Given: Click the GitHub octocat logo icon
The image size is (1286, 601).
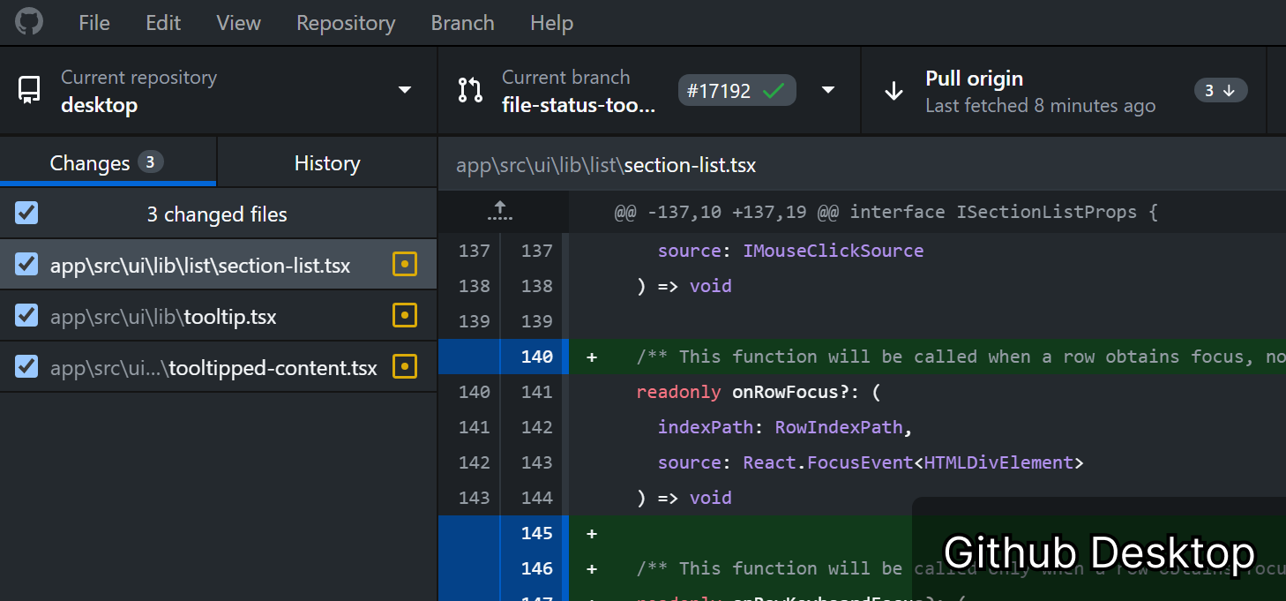Looking at the screenshot, I should click(29, 22).
